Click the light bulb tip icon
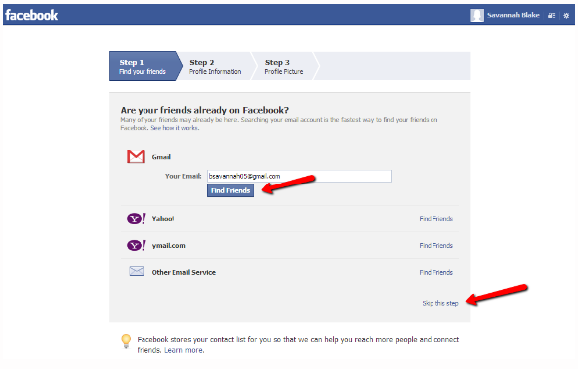The width and height of the screenshot is (578, 369). pos(126,341)
